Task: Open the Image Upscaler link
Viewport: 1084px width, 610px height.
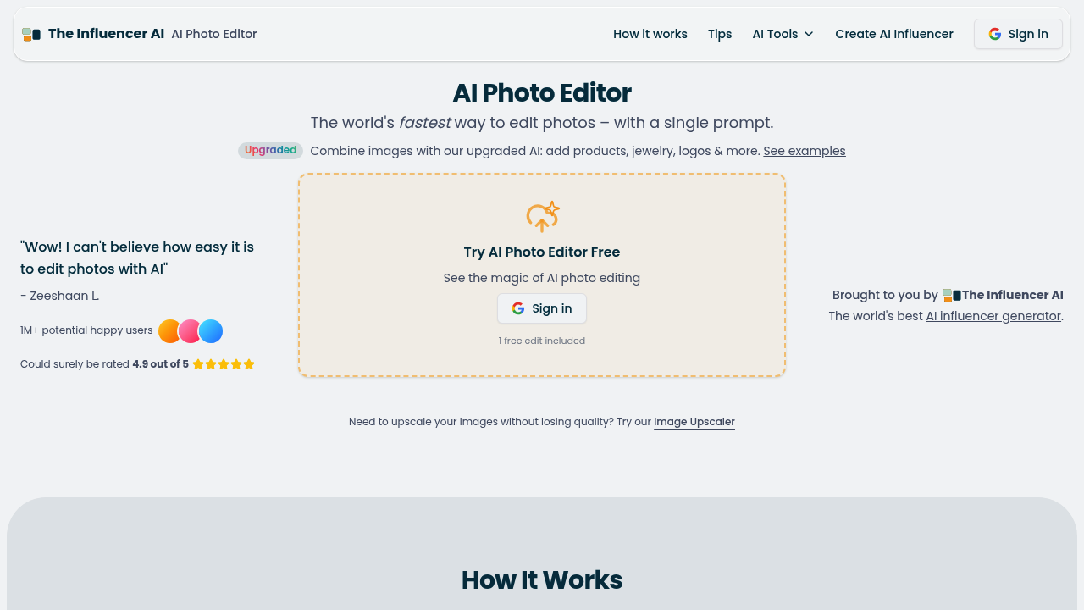Action: tap(694, 421)
